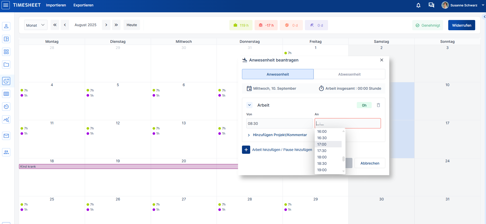Click the Widerrufen button
The width and height of the screenshot is (486, 224).
[461, 25]
